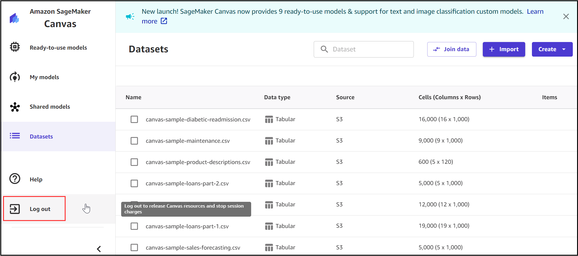Image resolution: width=578 pixels, height=256 pixels.
Task: Open Help question mark icon
Action: point(15,179)
